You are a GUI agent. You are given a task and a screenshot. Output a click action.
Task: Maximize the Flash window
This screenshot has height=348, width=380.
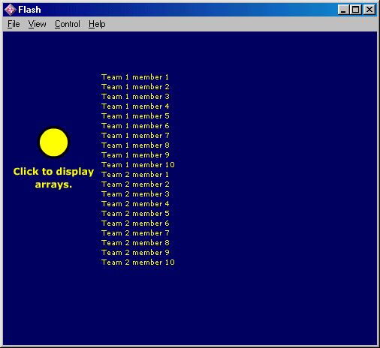point(355,10)
